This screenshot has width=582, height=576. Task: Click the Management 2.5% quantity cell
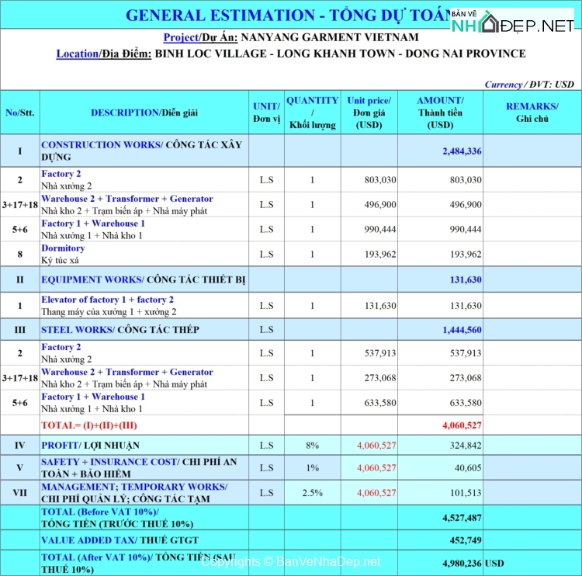pos(312,493)
